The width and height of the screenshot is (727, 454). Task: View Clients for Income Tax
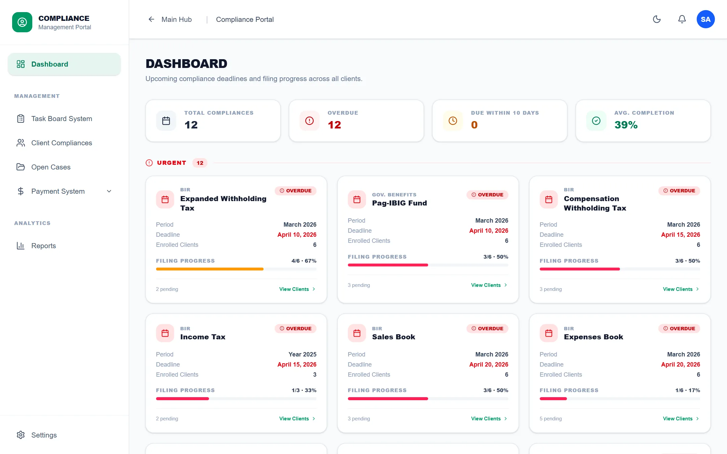[x=298, y=419]
